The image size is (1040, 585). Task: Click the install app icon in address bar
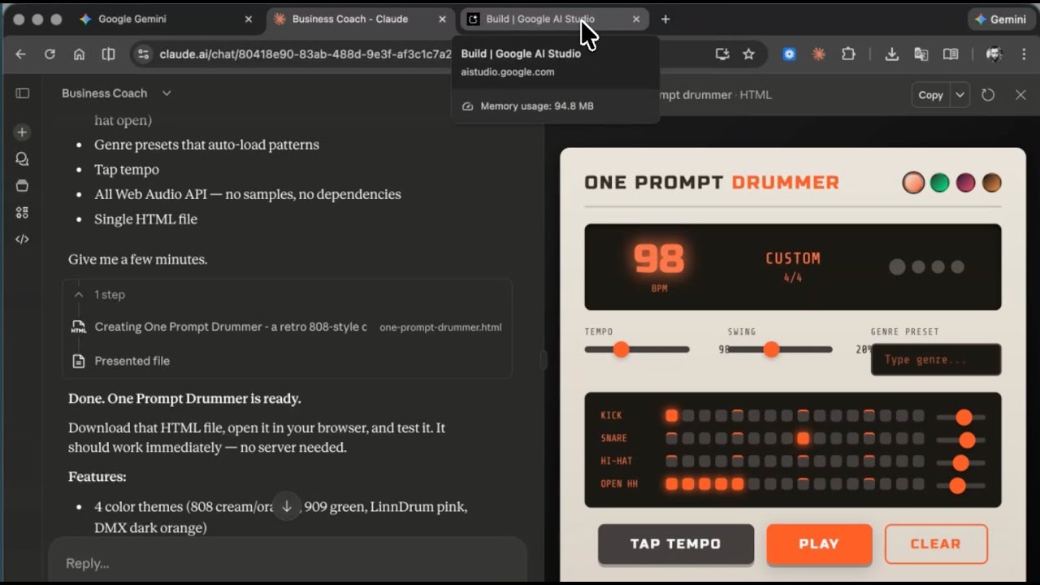[x=721, y=54]
